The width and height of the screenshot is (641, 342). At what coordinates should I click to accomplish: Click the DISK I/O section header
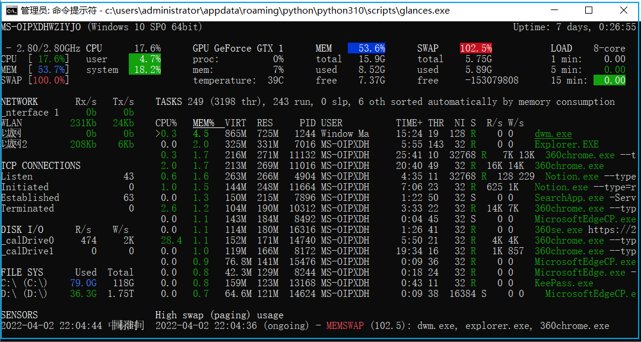[x=23, y=229]
